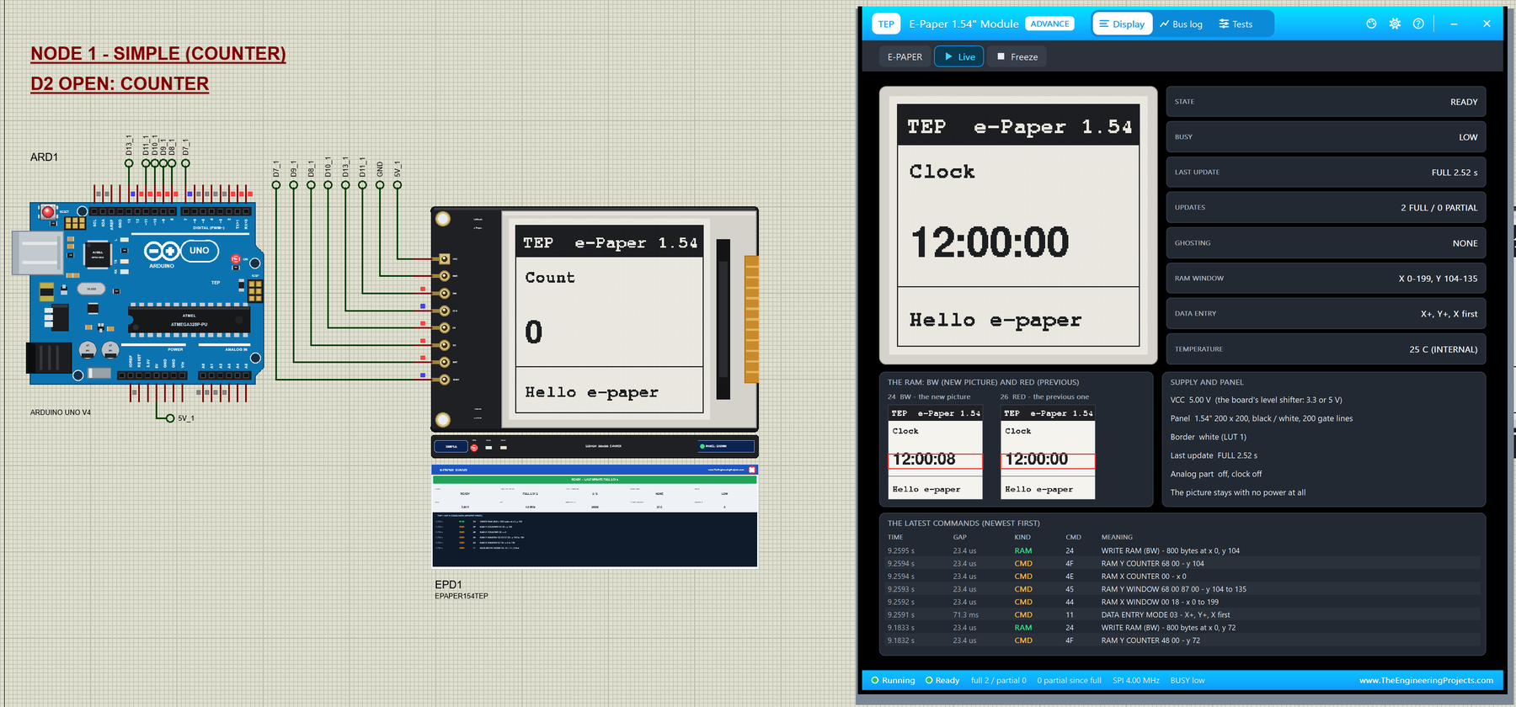Click the DATA ENTRY X+, Y+ row

[1326, 314]
